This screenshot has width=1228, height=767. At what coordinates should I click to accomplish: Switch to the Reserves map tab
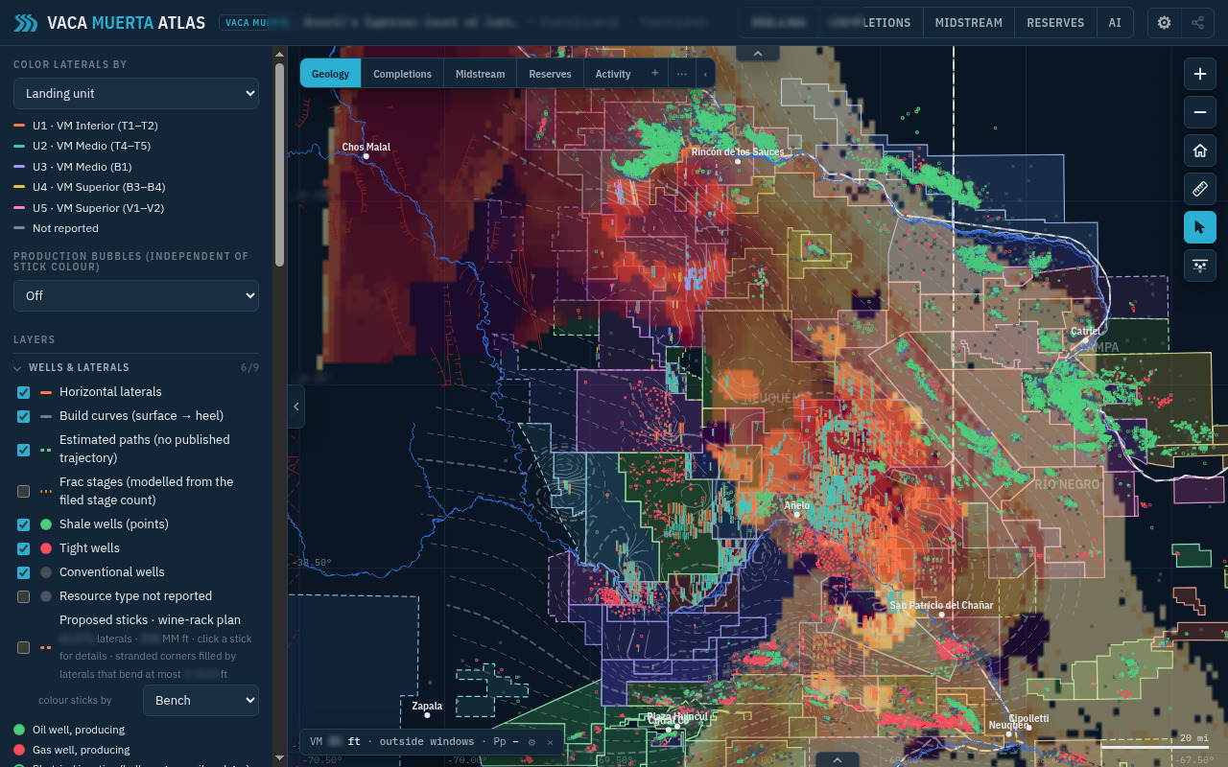pyautogui.click(x=550, y=74)
